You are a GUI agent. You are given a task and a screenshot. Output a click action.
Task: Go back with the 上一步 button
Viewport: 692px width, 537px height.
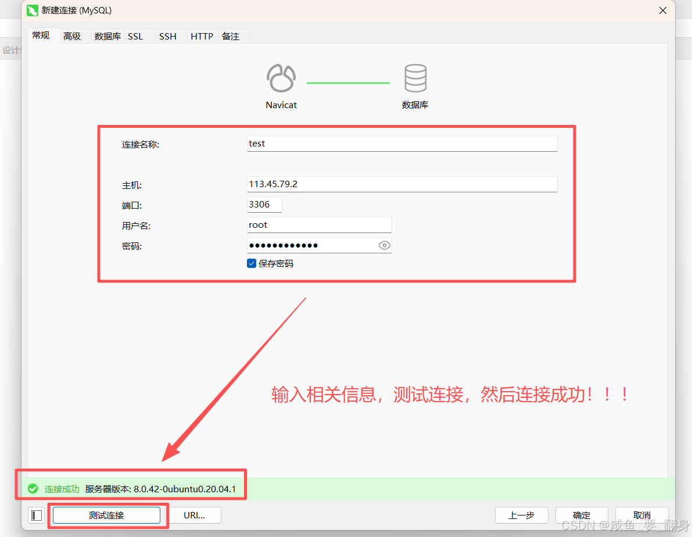tap(522, 515)
